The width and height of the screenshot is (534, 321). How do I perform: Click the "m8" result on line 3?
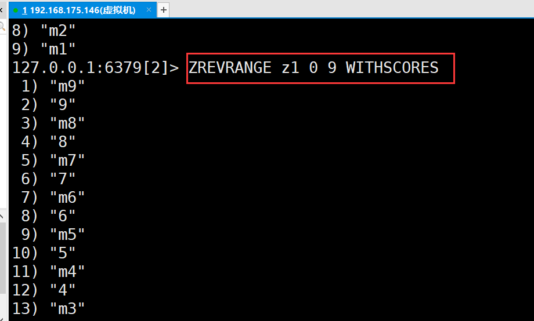click(x=67, y=123)
